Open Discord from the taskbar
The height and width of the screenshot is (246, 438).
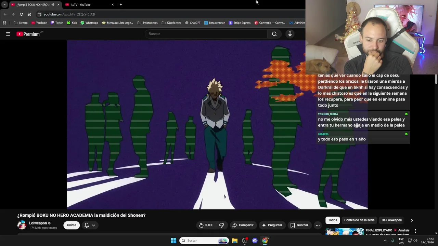pos(255,241)
